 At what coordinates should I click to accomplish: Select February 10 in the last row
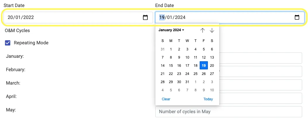[x=212, y=90]
